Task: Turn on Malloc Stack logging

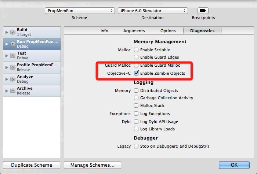Action: pyautogui.click(x=136, y=105)
